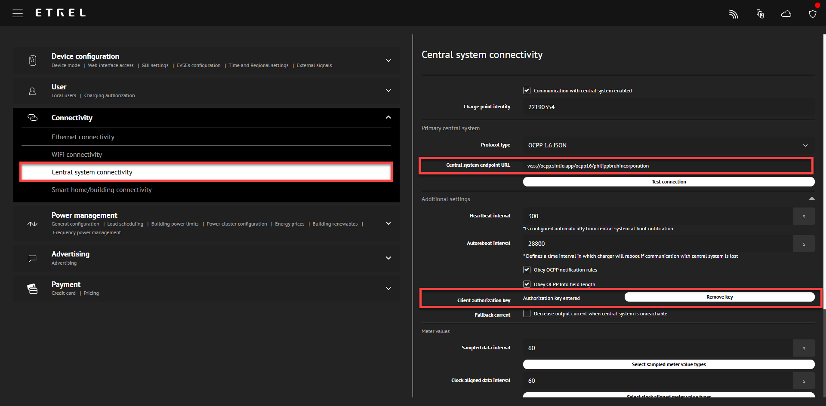The height and width of the screenshot is (406, 826).
Task: Open Building power limits link
Action: (x=175, y=224)
